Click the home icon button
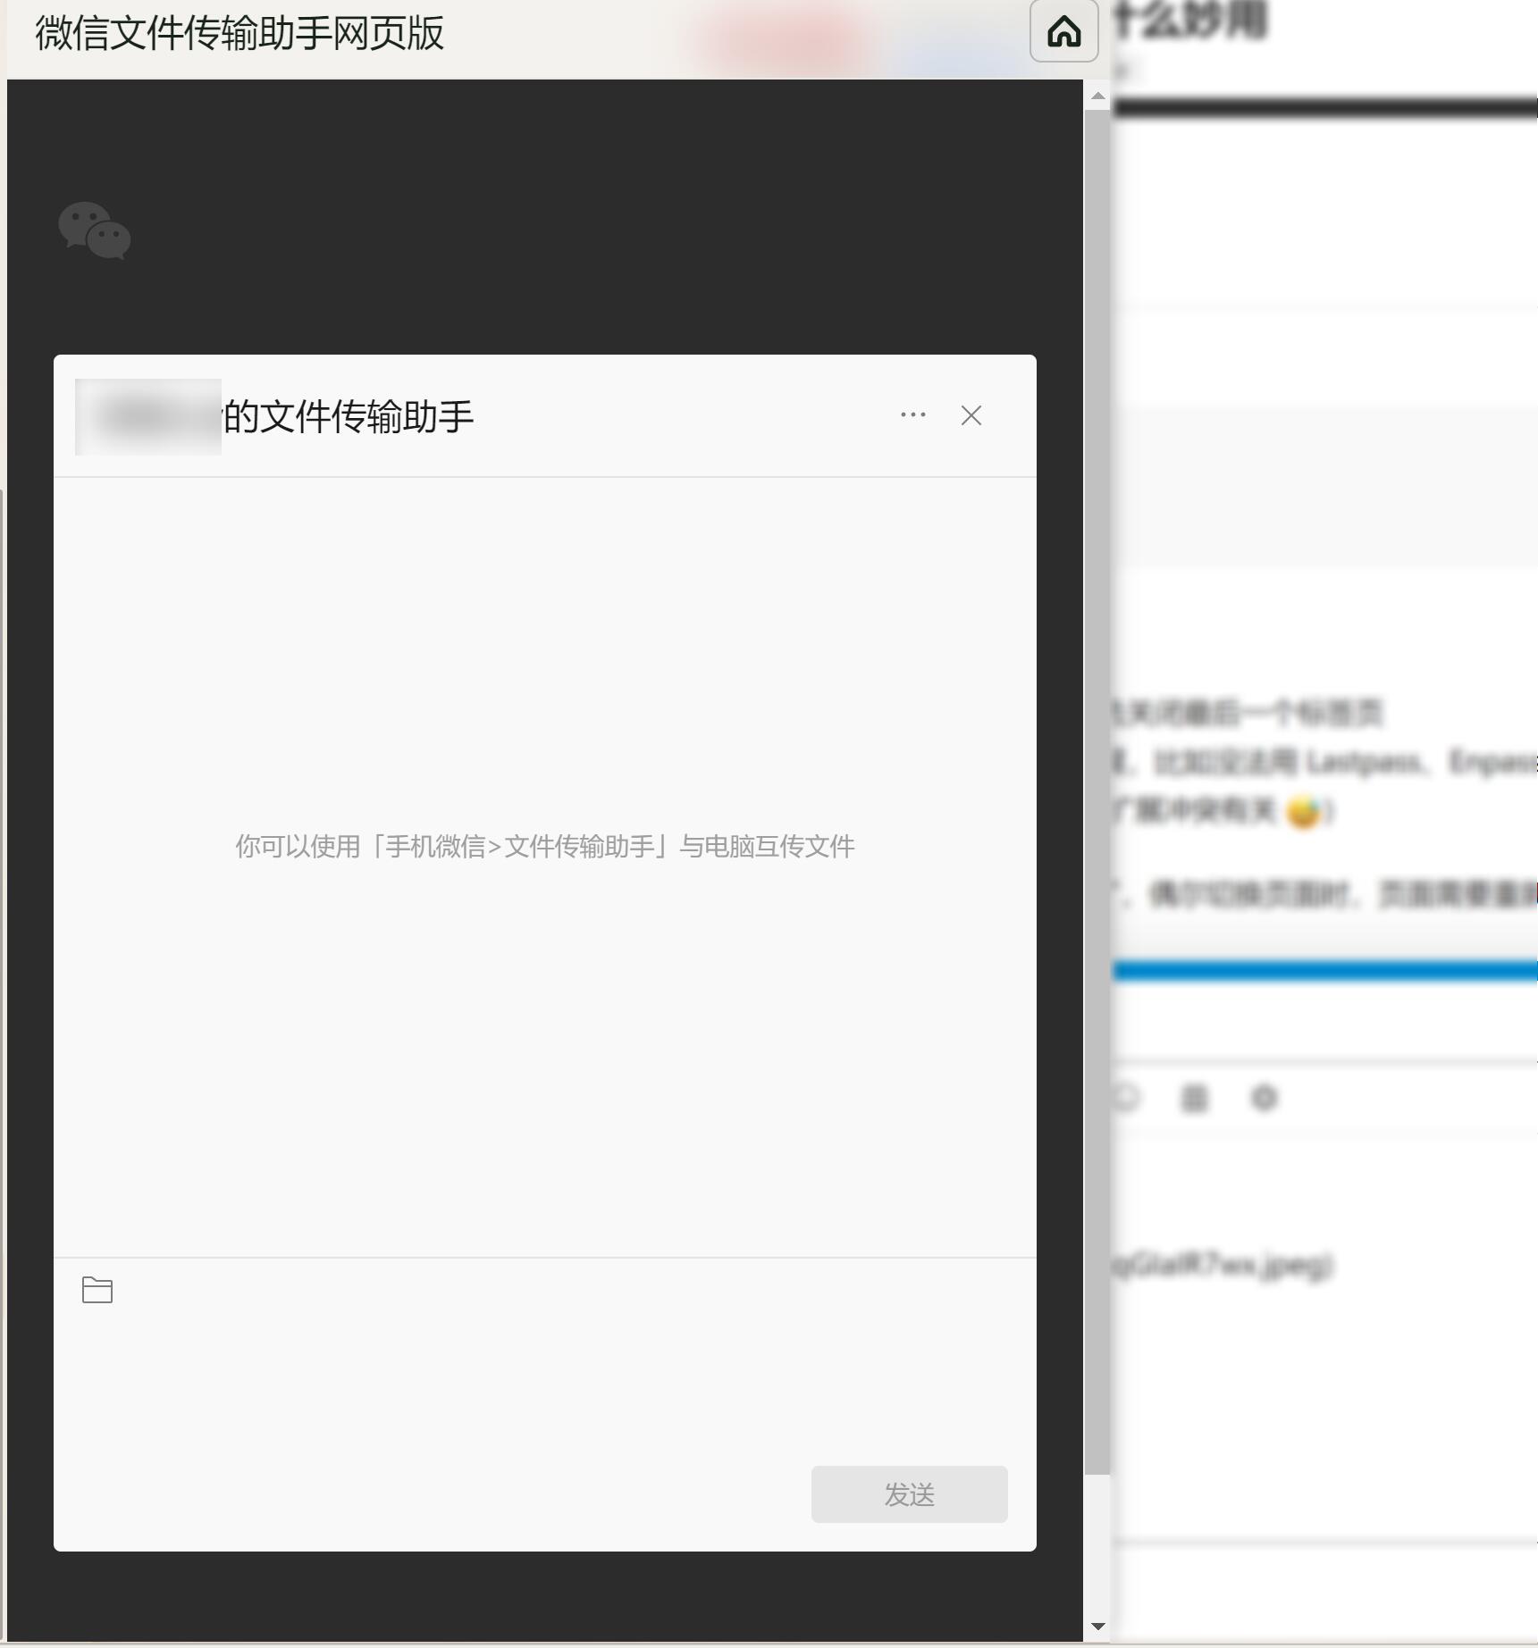Viewport: 1538px width, 1648px height. point(1063,31)
